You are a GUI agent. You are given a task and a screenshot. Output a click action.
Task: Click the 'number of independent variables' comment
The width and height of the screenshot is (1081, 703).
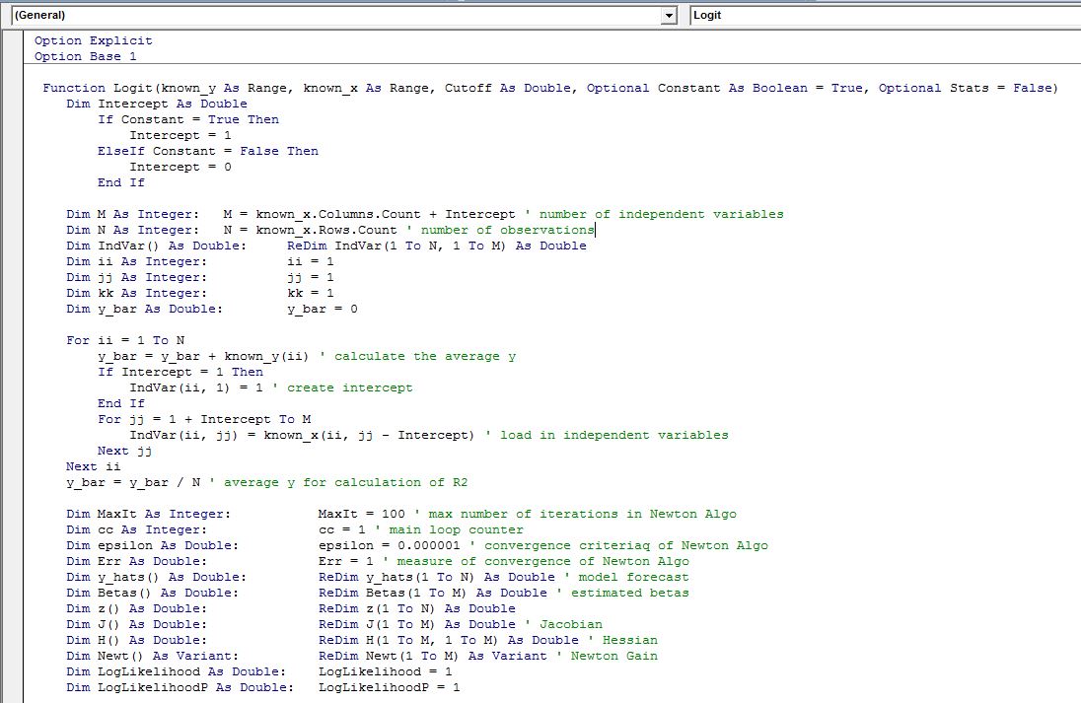(x=661, y=214)
